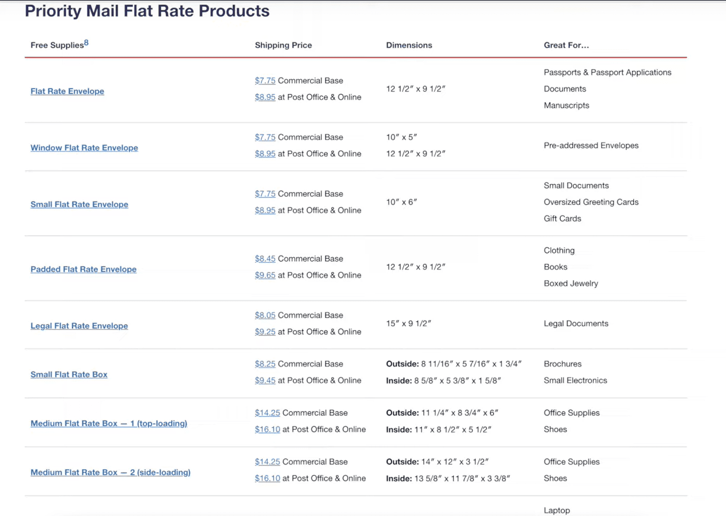Open the Small Flat Rate Box link
Viewport: 726px width, 516px height.
[69, 374]
